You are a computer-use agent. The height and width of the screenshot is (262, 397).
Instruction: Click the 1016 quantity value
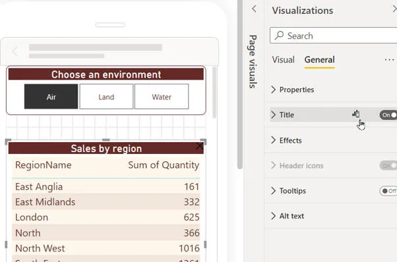189,248
